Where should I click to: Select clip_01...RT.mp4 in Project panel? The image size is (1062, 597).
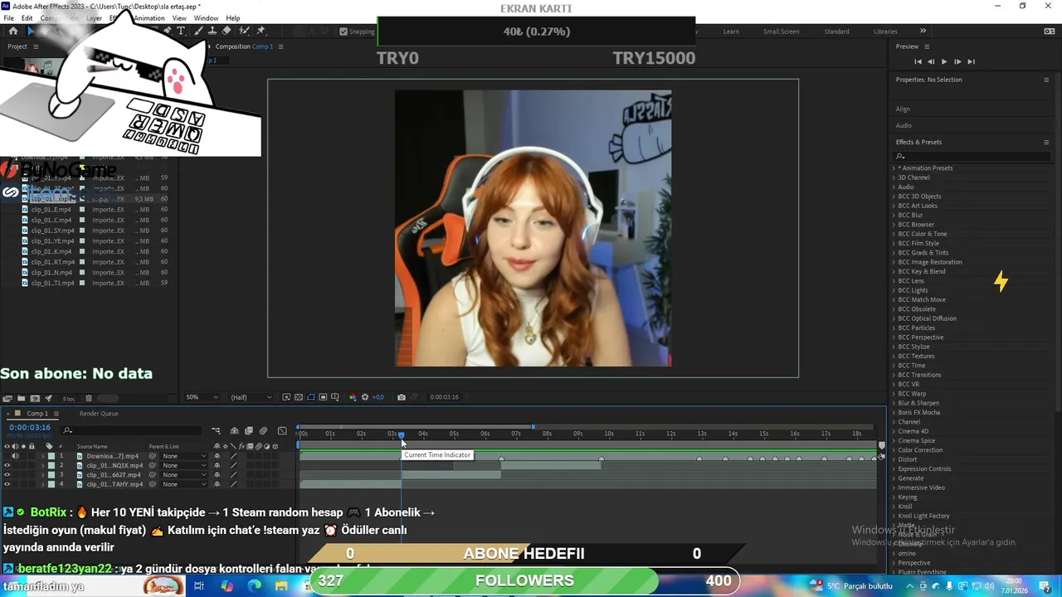(52, 262)
